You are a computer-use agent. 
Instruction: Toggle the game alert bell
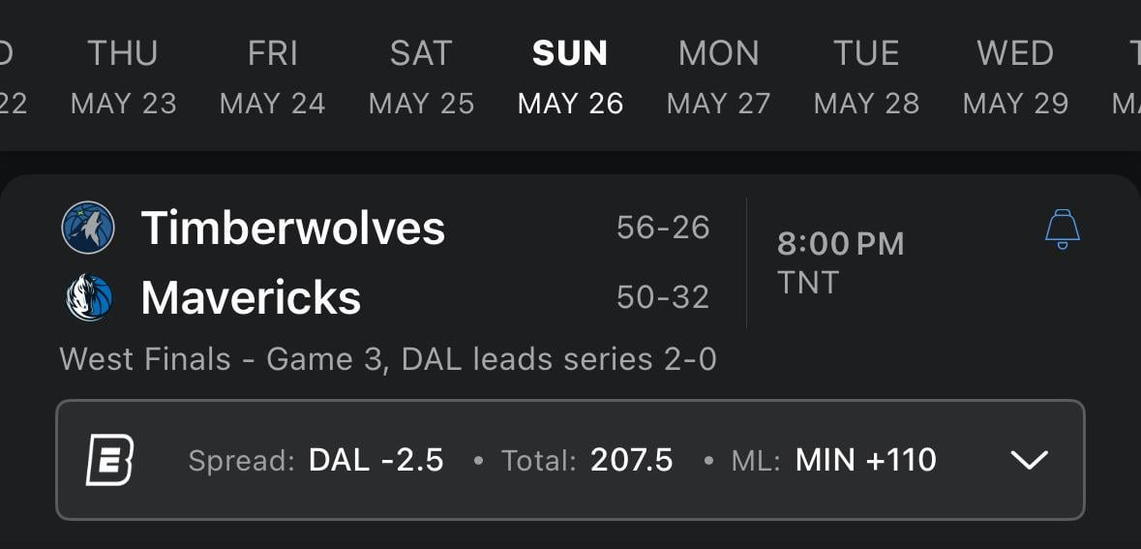(1062, 230)
